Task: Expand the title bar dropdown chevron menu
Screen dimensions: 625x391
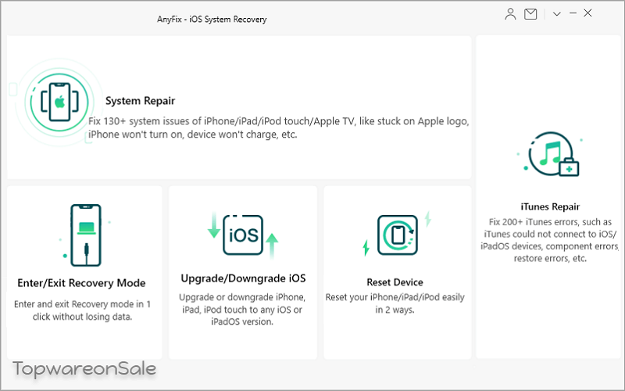Action: point(557,14)
